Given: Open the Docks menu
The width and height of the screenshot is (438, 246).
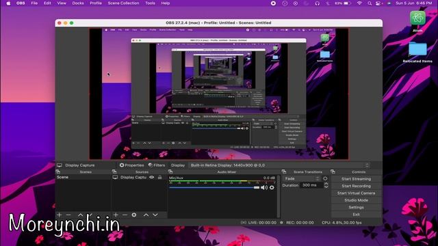Looking at the screenshot, I should pos(78,3).
